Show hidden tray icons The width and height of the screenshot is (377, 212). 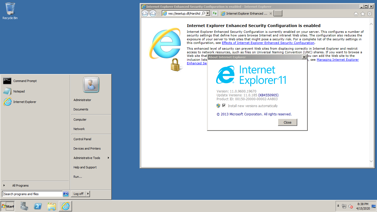338,206
